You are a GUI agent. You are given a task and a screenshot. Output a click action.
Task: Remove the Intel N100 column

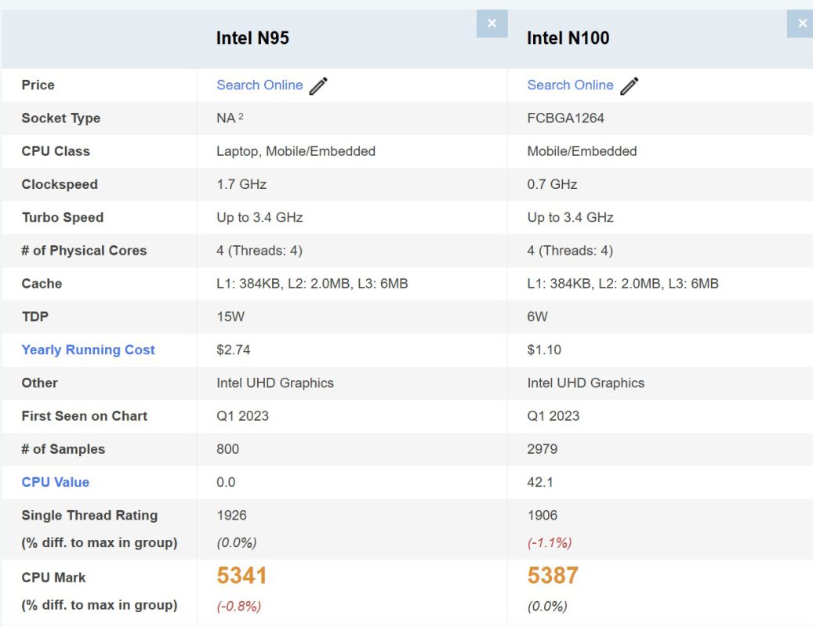[800, 24]
